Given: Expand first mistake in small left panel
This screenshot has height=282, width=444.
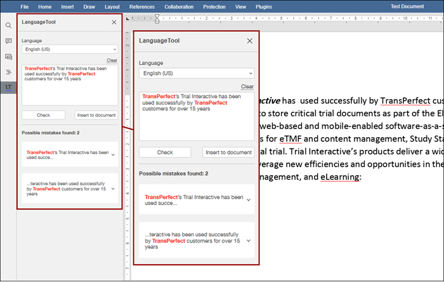Looking at the screenshot, I should click(113, 154).
